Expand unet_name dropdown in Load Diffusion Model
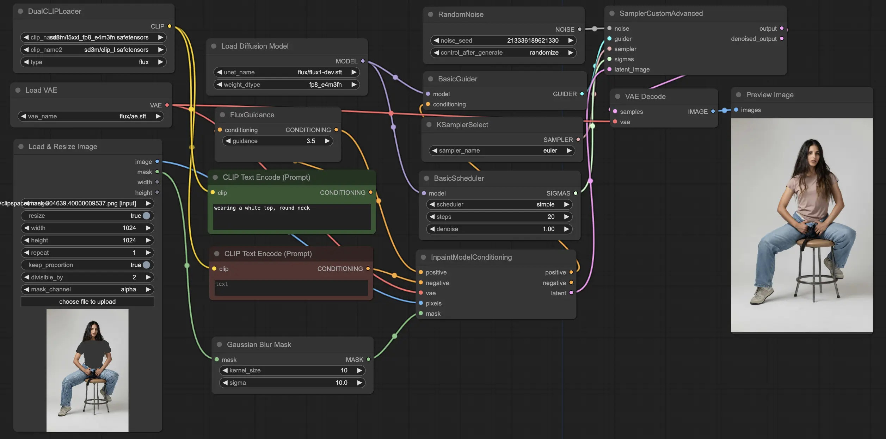Viewport: 886px width, 439px height. click(288, 72)
